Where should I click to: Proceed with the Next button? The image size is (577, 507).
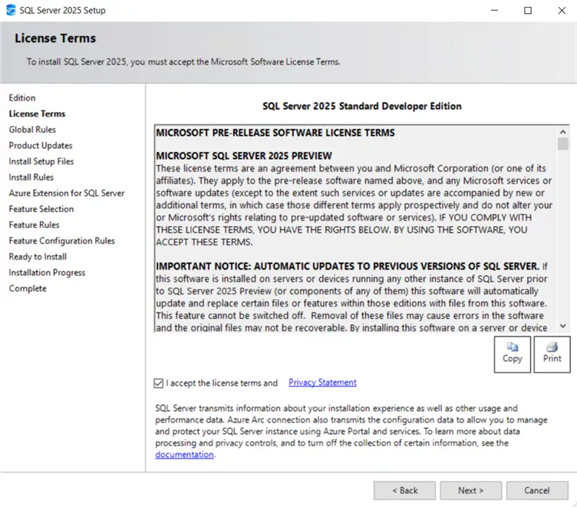coord(470,490)
